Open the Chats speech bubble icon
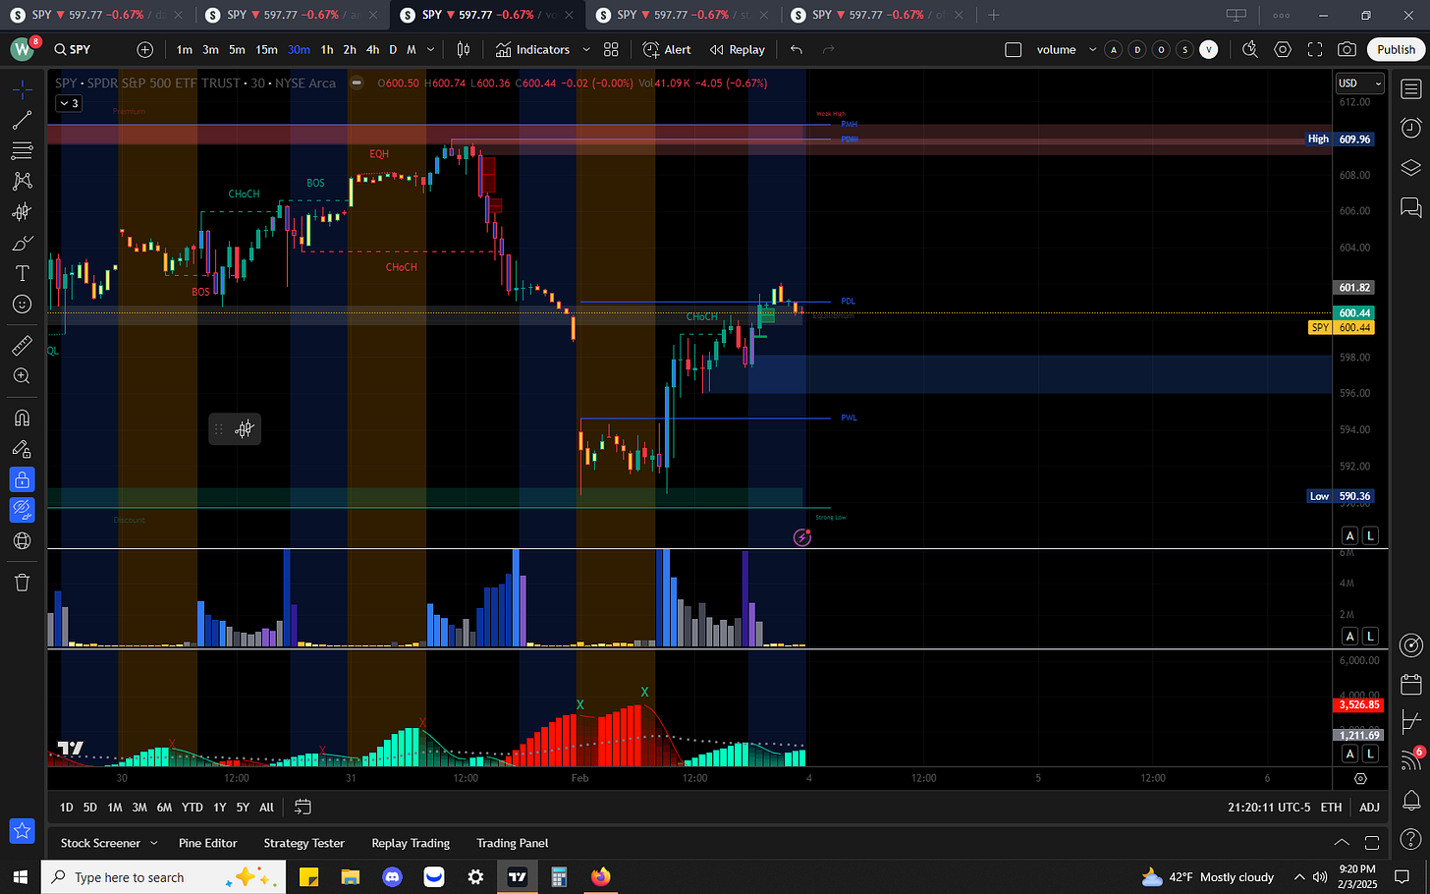 coord(1411,206)
